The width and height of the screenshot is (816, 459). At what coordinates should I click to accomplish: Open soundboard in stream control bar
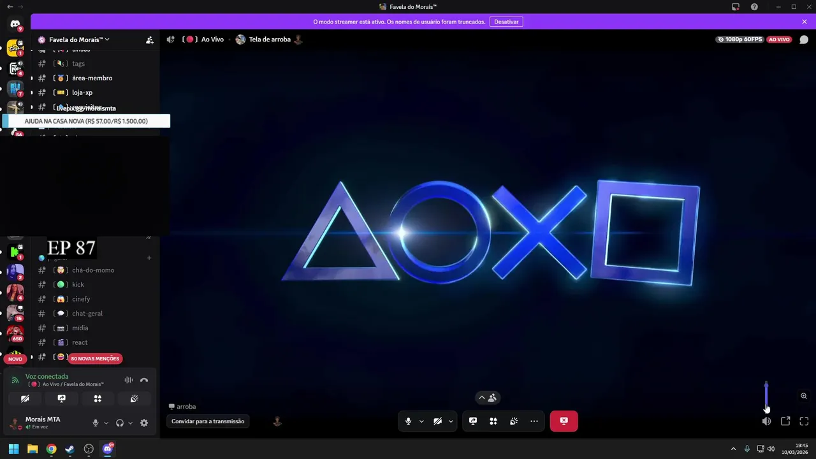click(514, 421)
